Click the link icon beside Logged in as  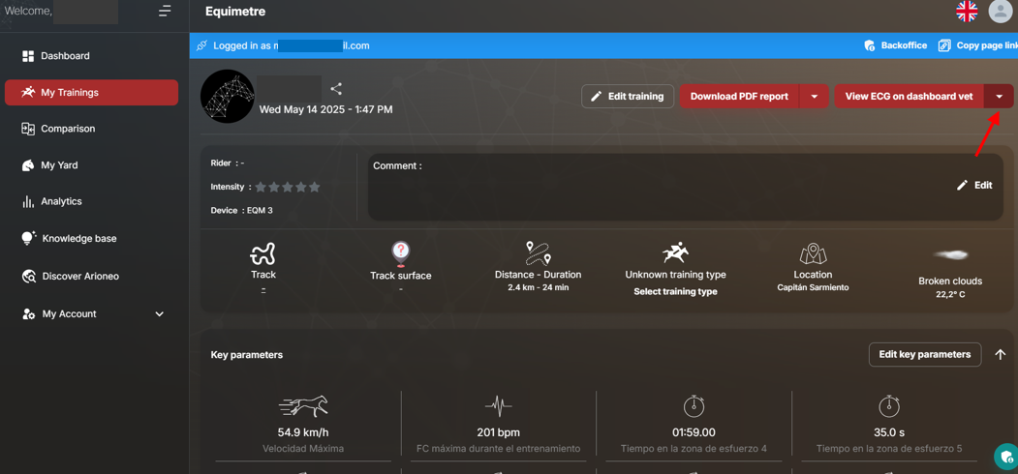coord(201,45)
